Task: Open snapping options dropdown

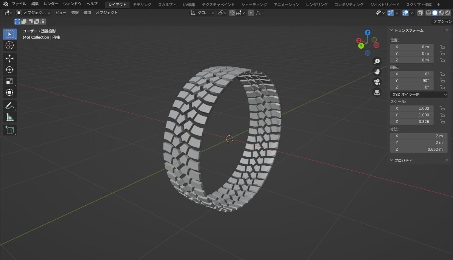Action: (241, 13)
